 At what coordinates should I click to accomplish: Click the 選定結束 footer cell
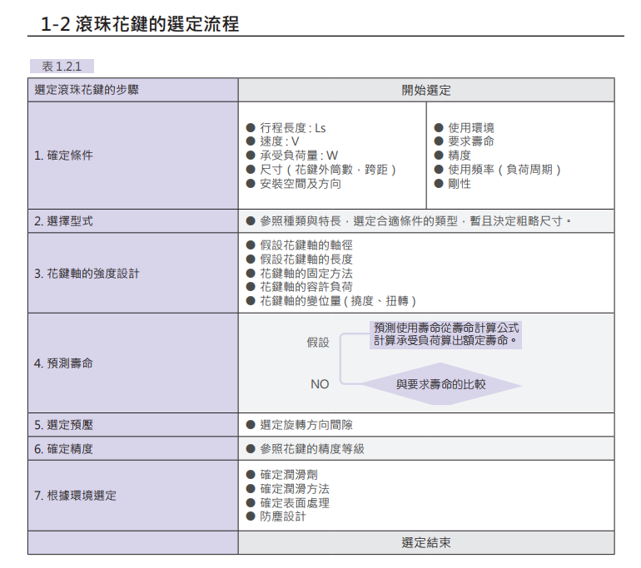click(426, 542)
